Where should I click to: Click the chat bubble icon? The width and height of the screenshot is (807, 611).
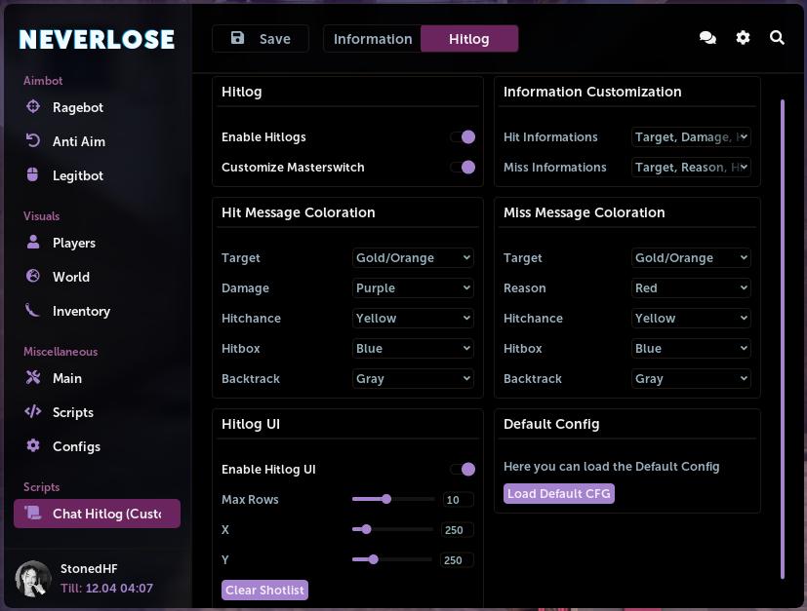[x=707, y=37]
